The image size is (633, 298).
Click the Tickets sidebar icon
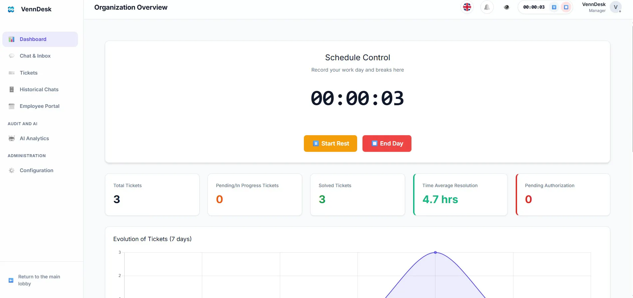(x=12, y=73)
